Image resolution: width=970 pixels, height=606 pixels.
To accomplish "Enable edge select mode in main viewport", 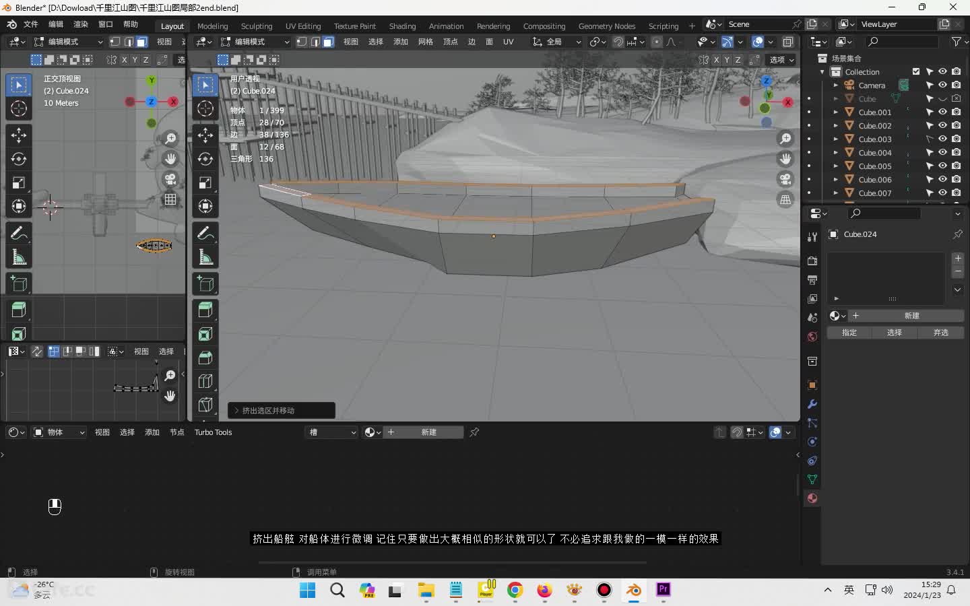I will (x=315, y=42).
